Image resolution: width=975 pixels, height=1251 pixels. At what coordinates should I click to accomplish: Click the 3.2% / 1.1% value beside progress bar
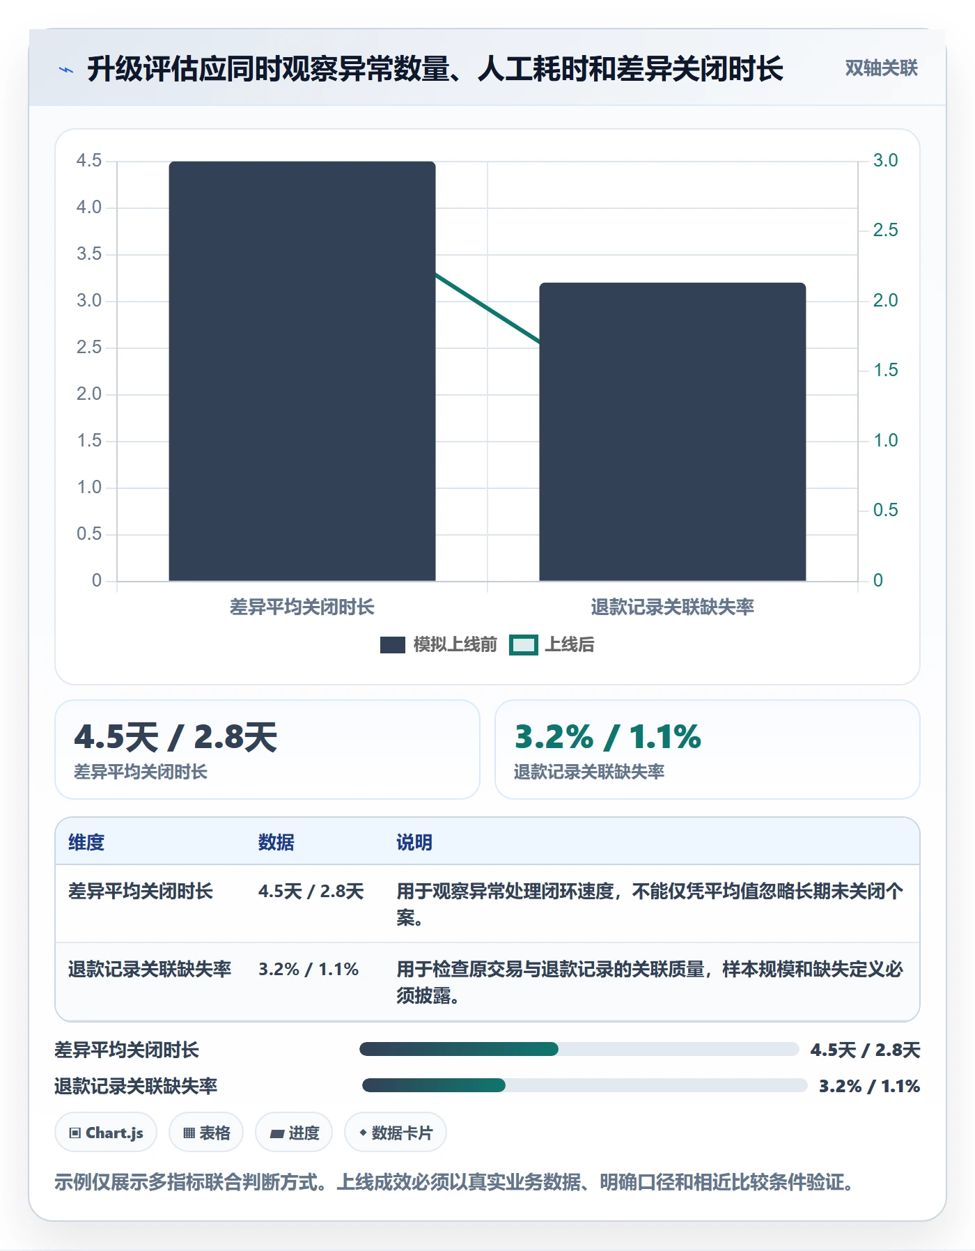click(870, 1086)
